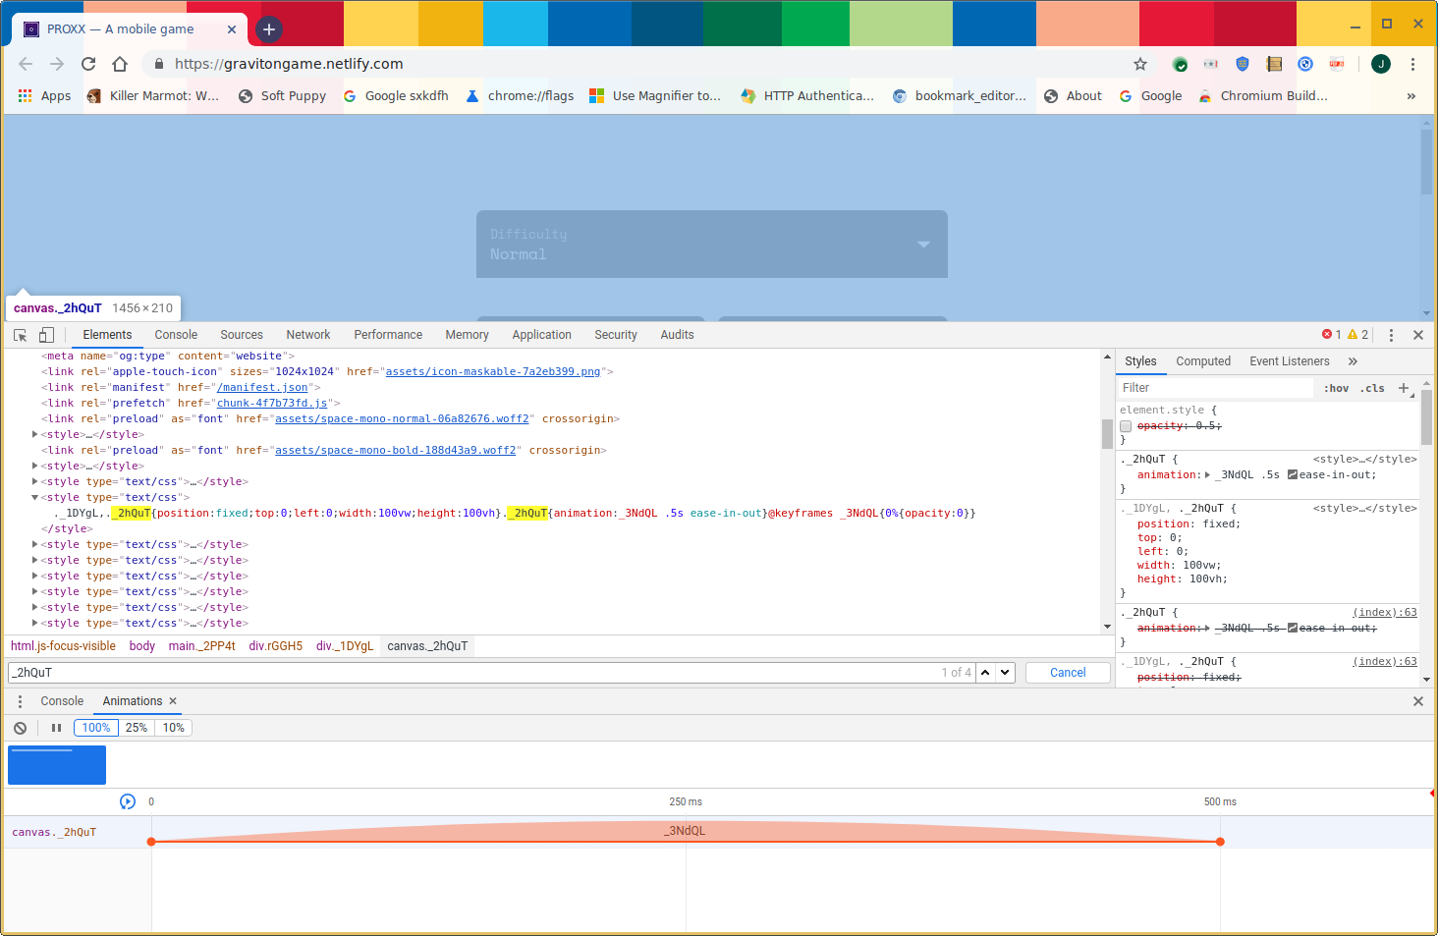Click Cancel in the DOM search bar
Screen dimensions: 1438x936
[1068, 672]
